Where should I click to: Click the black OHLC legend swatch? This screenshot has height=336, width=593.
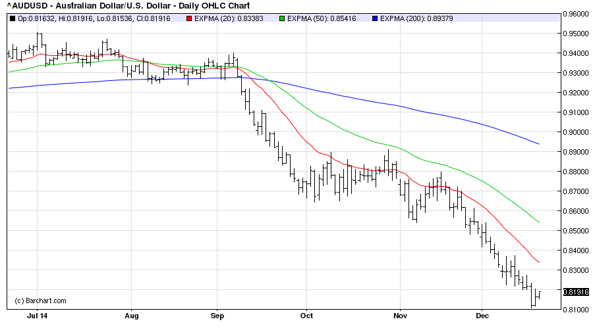tap(13, 18)
